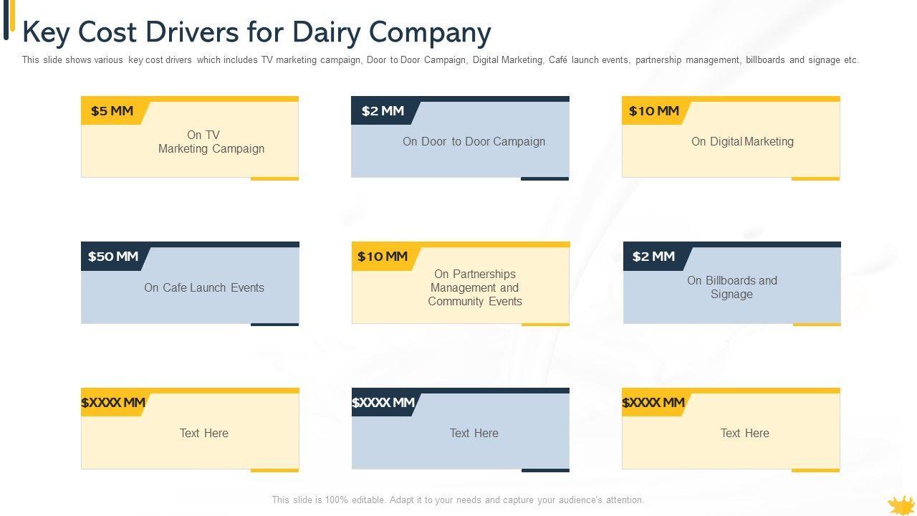Click the "On Cafe Launch Events" text
917x516 pixels.
204,287
